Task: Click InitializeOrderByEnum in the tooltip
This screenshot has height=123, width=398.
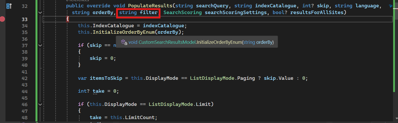Action: (x=219, y=42)
